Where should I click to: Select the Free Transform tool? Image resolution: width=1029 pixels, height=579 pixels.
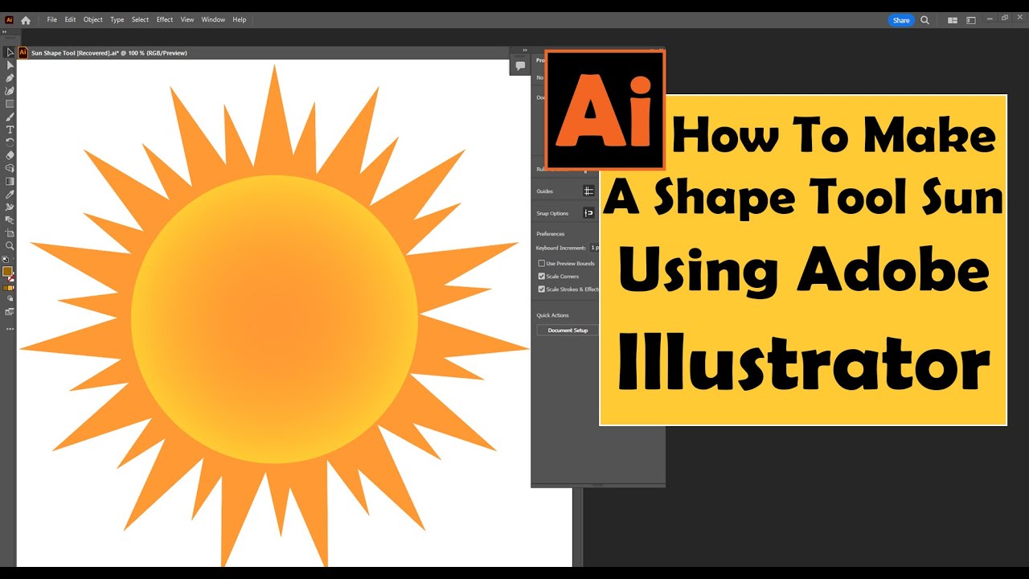pos(10,220)
